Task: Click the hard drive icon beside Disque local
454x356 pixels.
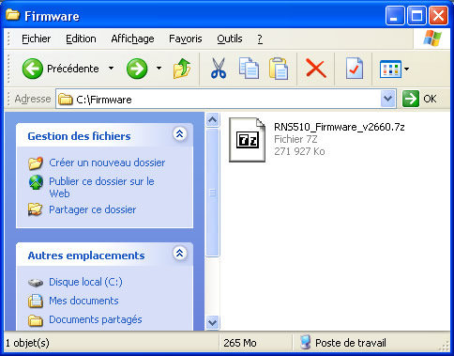Action: (x=36, y=283)
